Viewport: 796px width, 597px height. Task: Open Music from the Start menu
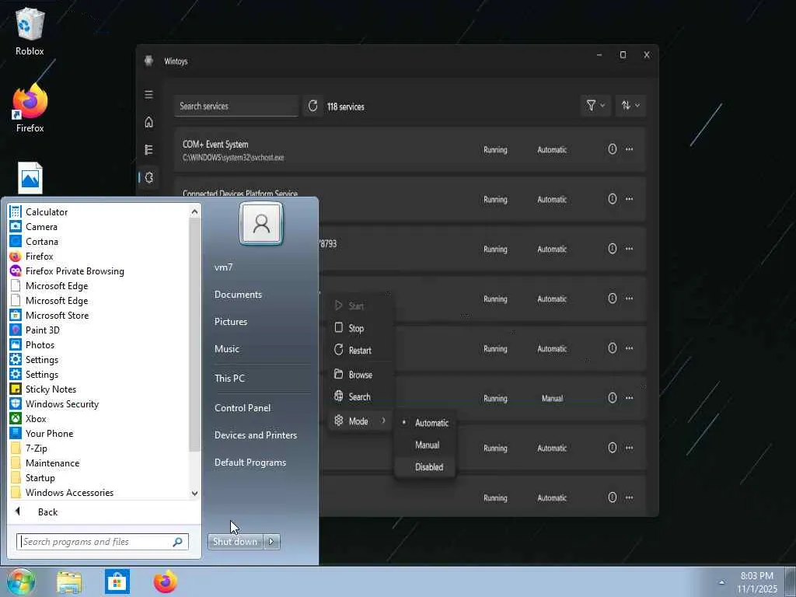pyautogui.click(x=226, y=349)
